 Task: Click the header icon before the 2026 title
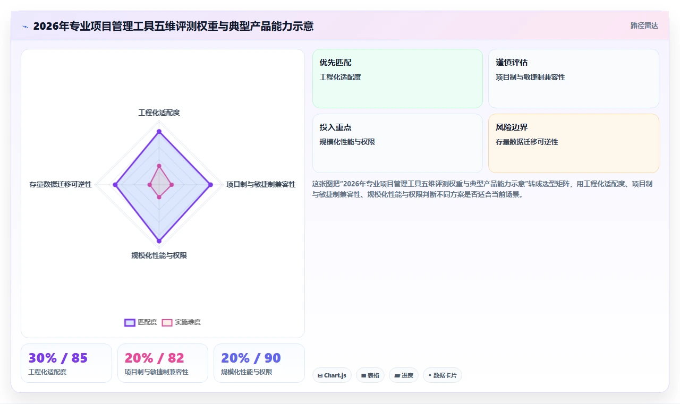(25, 26)
